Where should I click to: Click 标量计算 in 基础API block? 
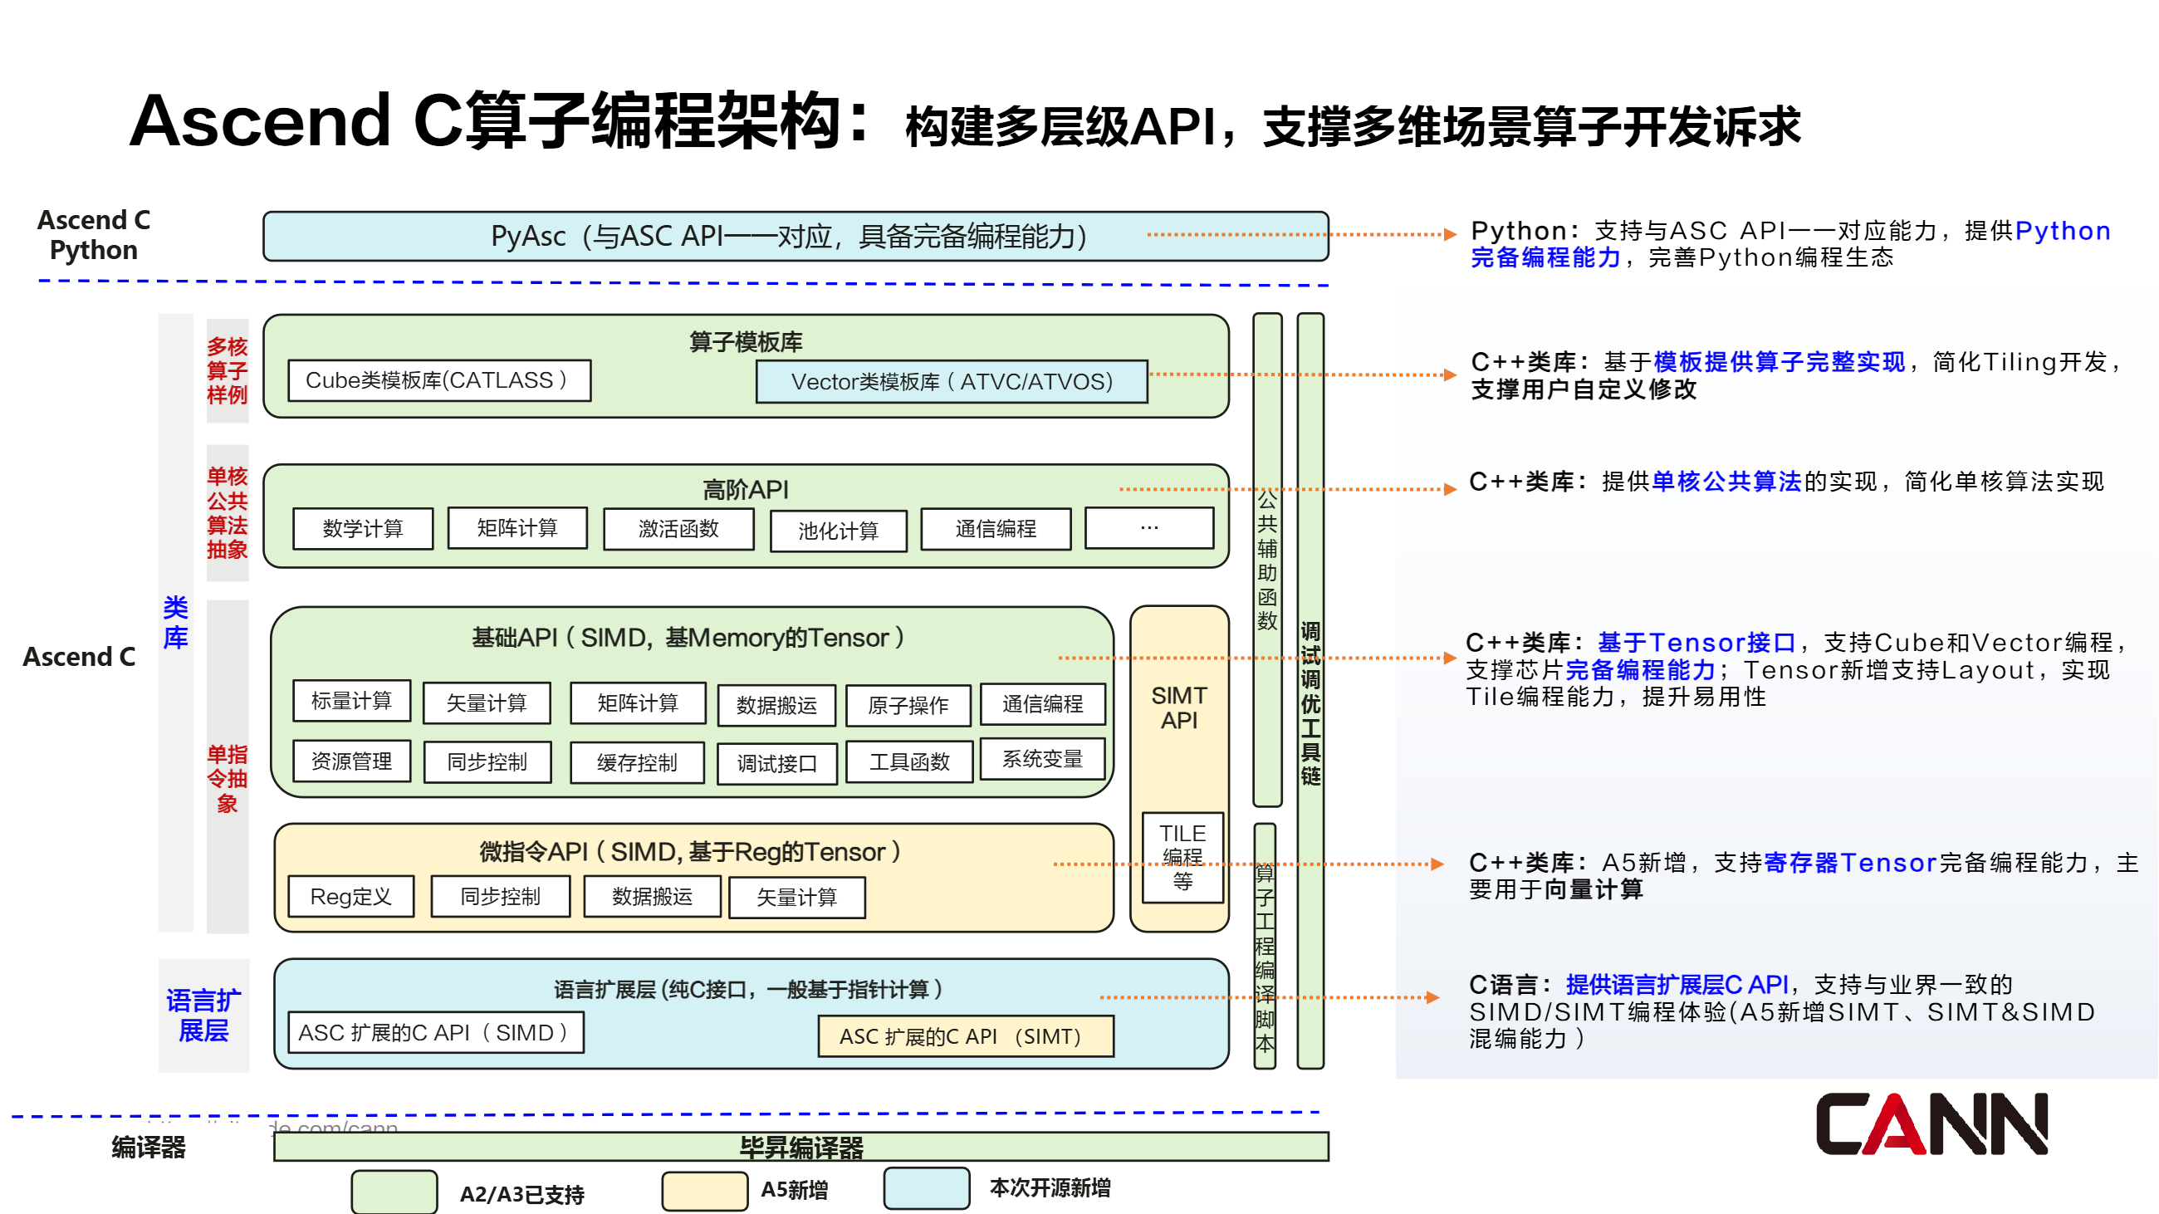351,701
